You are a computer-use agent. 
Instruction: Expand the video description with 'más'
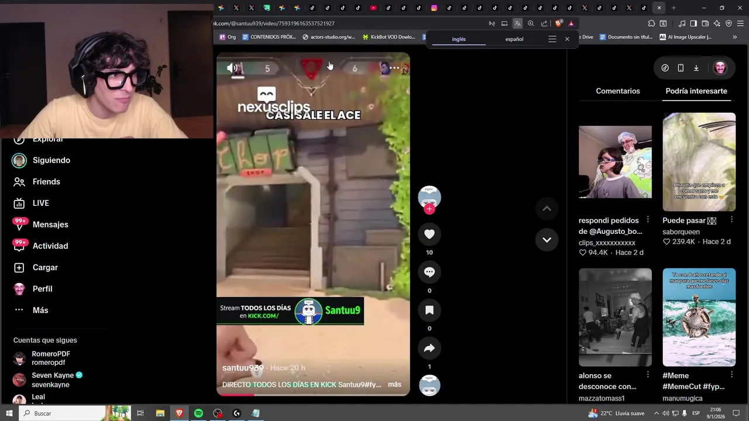click(x=394, y=384)
